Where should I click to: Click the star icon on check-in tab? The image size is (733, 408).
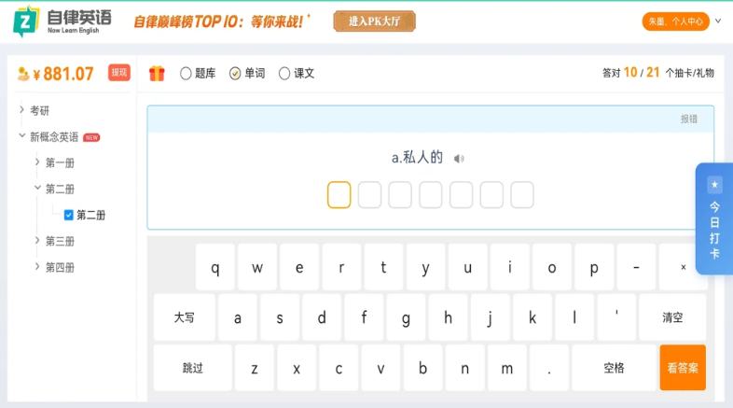coord(714,185)
